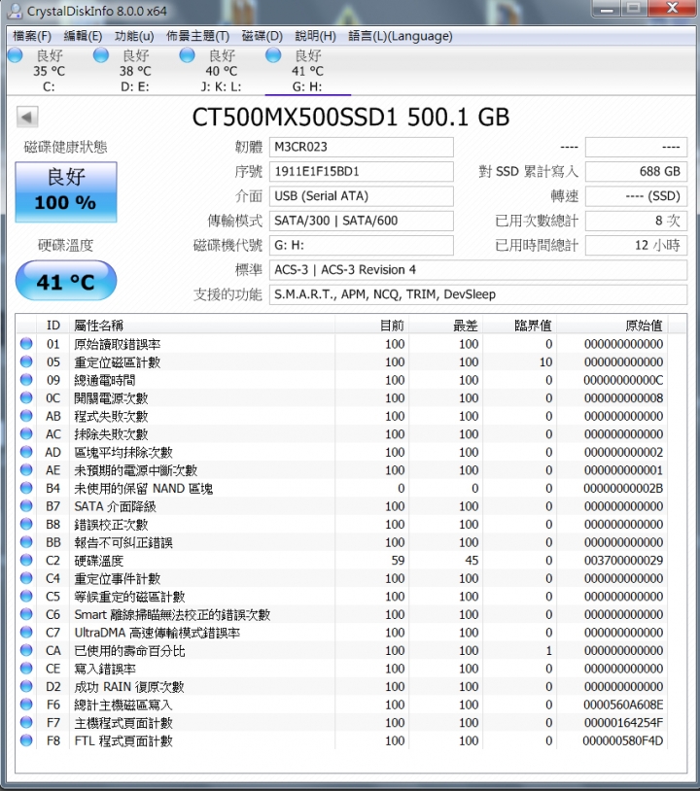Open the 功能(u) menu
The height and width of the screenshot is (791, 700).
click(x=134, y=36)
